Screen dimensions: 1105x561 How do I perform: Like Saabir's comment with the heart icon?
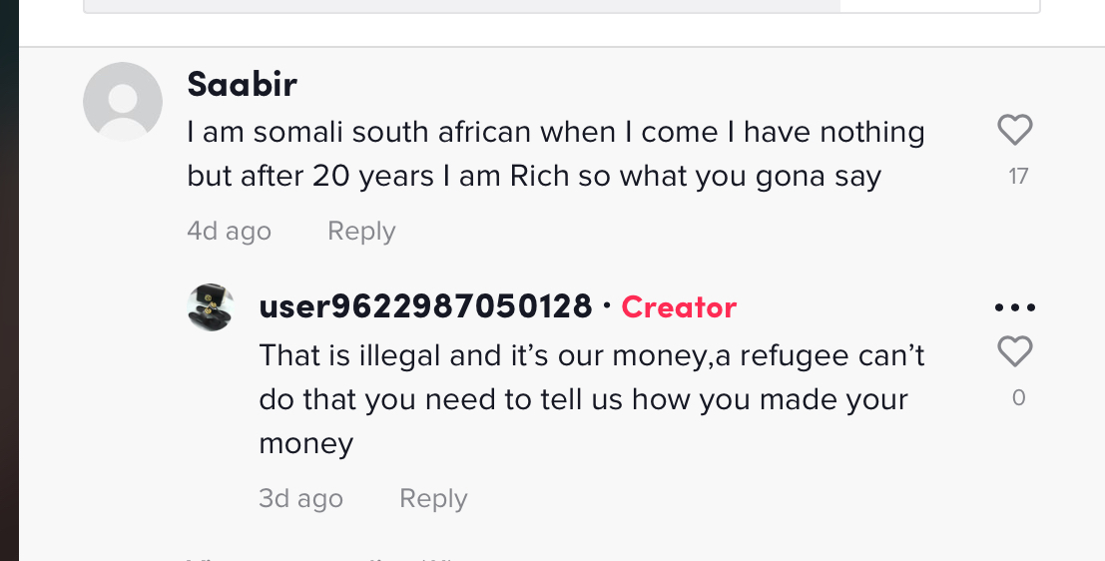click(x=1015, y=130)
